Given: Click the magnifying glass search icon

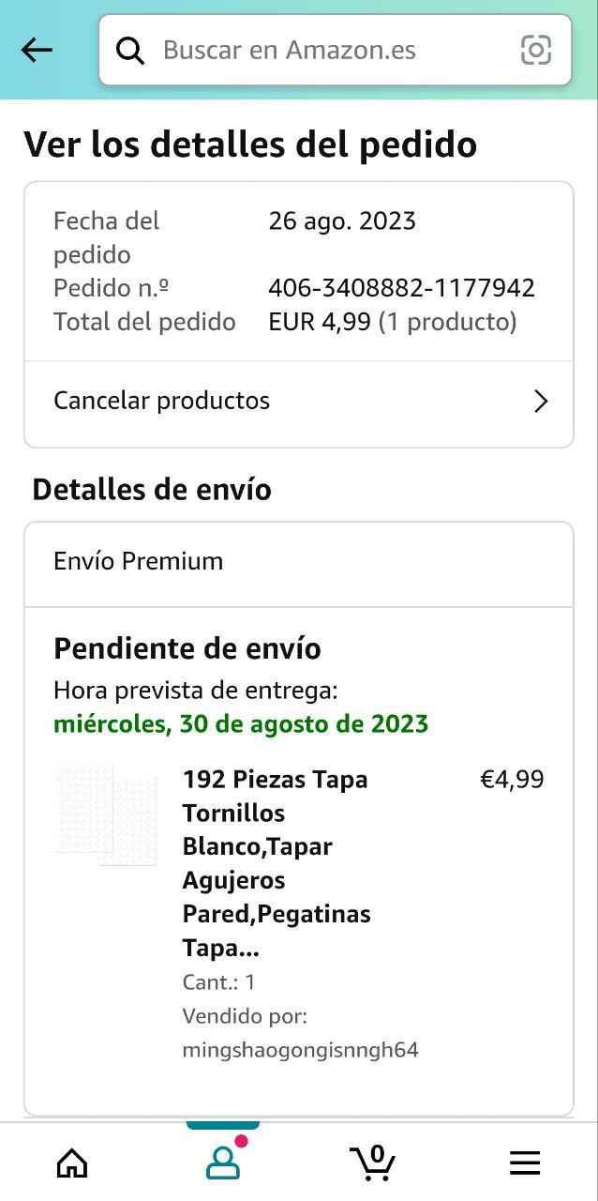Looking at the screenshot, I should [x=130, y=51].
